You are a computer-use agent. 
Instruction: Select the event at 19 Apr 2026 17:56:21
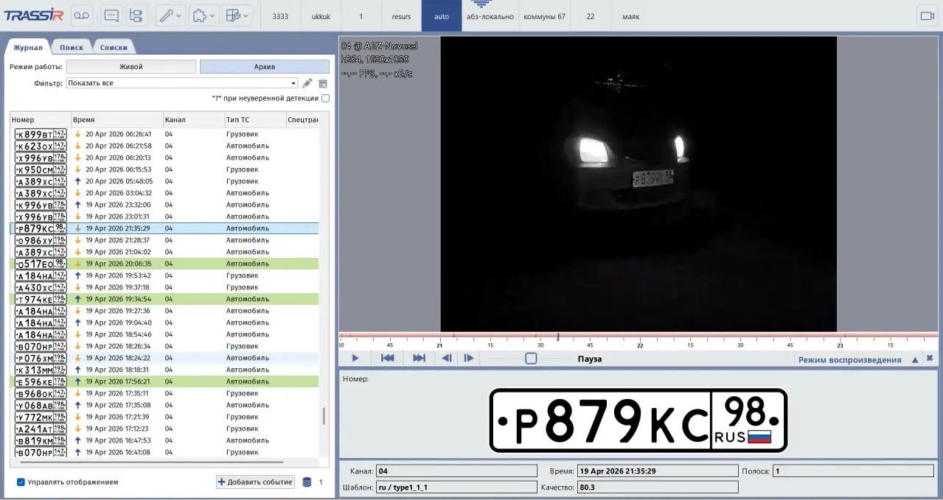click(164, 381)
